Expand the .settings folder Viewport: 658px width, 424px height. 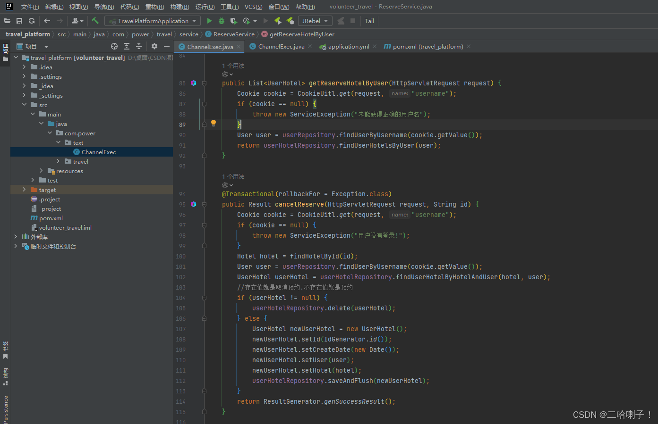click(24, 76)
